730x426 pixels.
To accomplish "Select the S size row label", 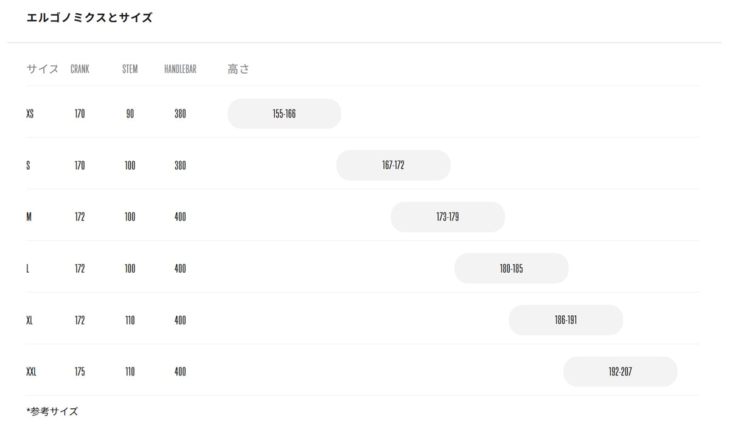I will click(29, 166).
